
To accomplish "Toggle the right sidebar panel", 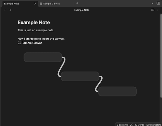I will pyautogui.click(x=158, y=3).
